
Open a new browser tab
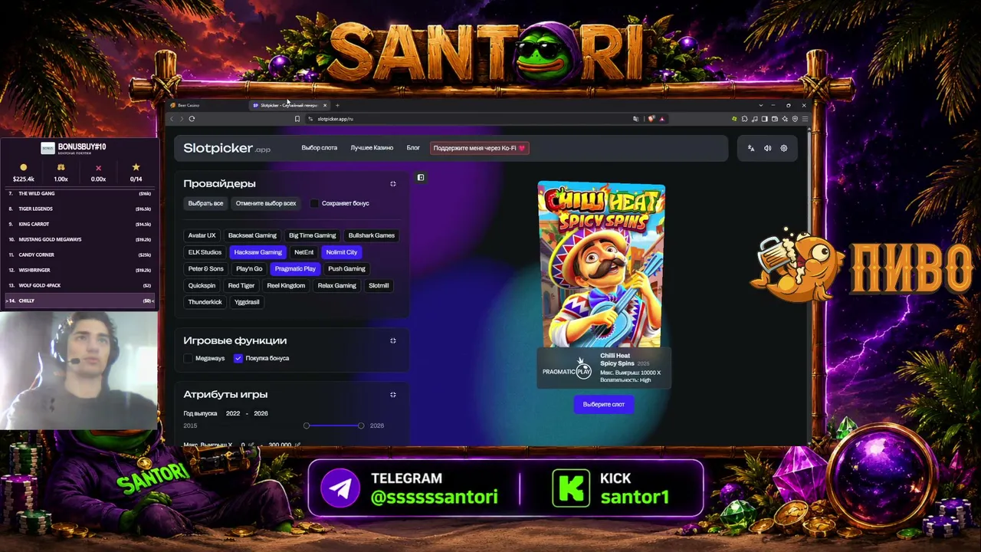tap(337, 105)
